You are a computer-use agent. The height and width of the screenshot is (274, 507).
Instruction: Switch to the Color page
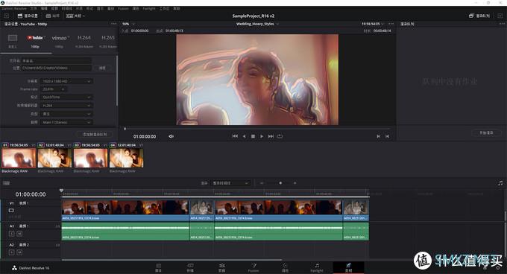285,267
